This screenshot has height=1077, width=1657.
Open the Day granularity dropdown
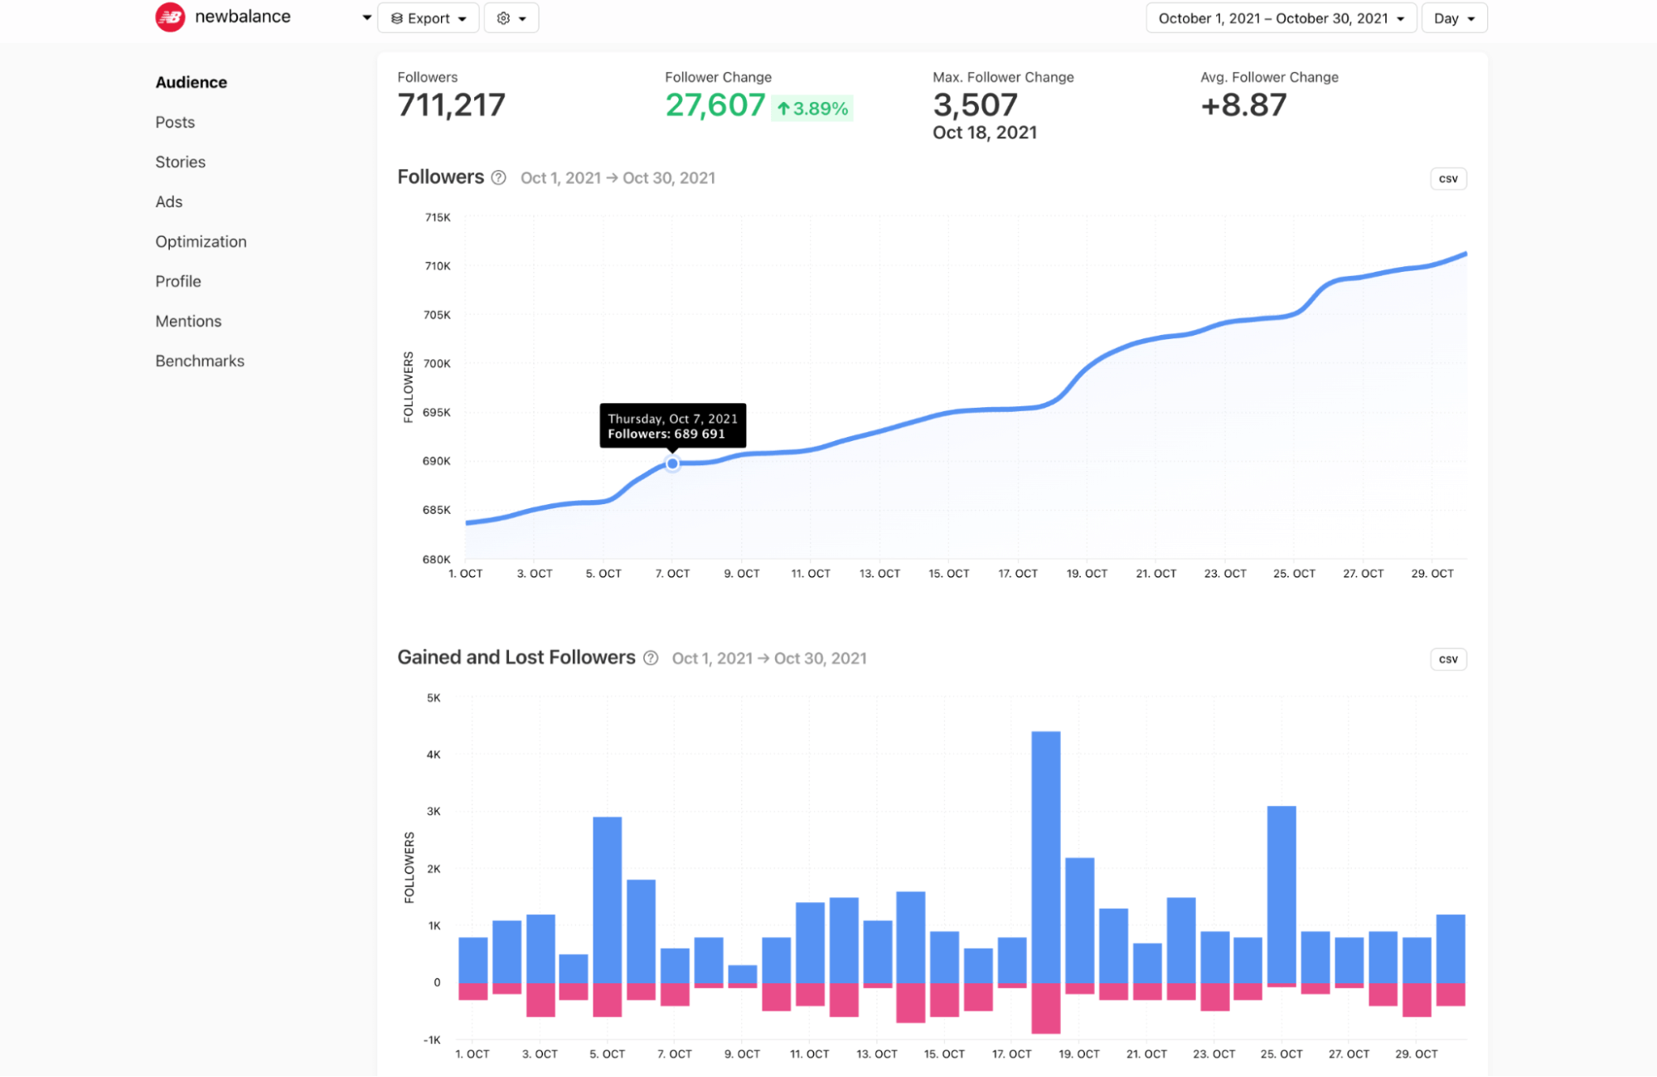click(x=1453, y=17)
